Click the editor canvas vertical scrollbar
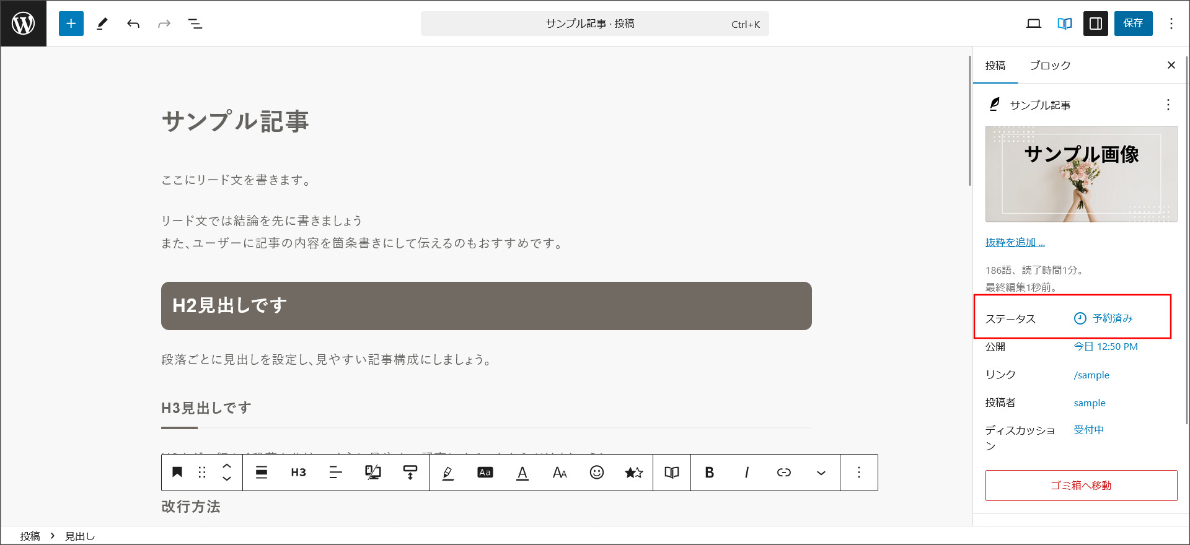The image size is (1190, 545). click(970, 121)
